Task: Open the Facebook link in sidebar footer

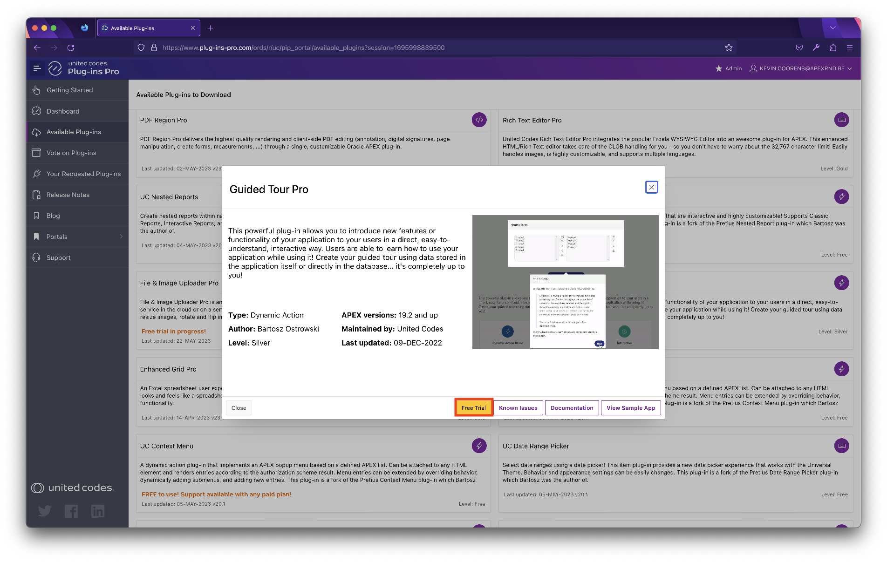Action: pyautogui.click(x=71, y=511)
